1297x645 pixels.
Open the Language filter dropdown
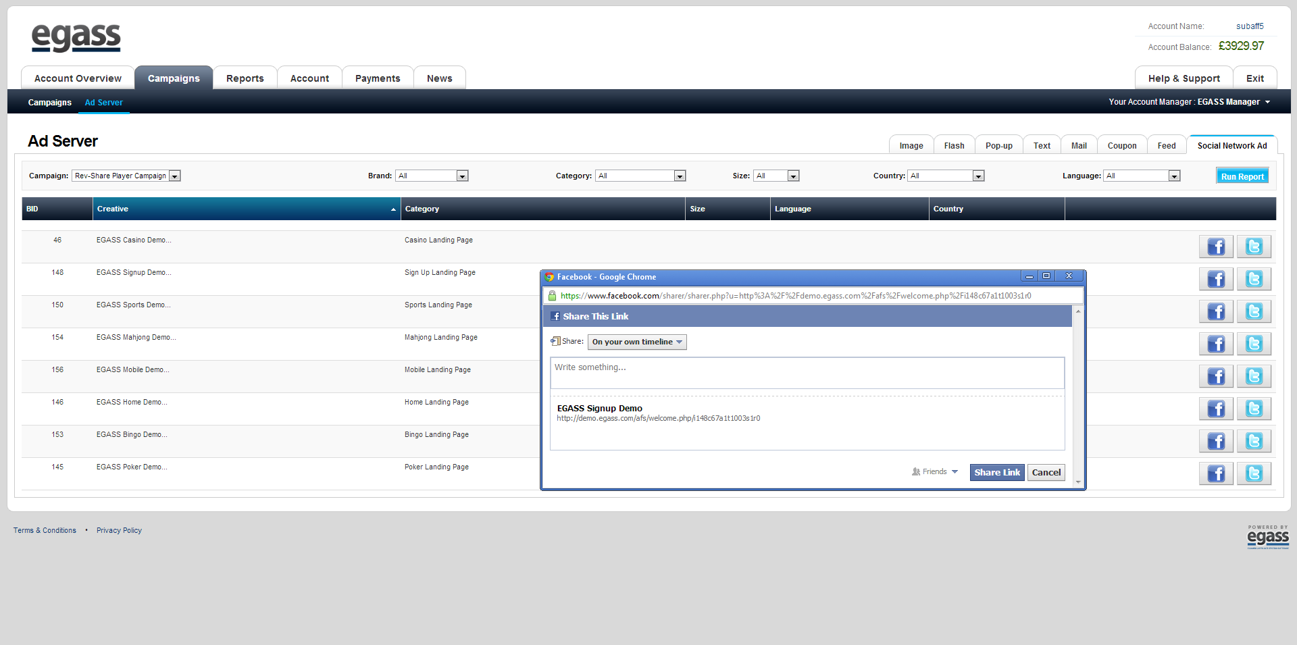point(1142,176)
